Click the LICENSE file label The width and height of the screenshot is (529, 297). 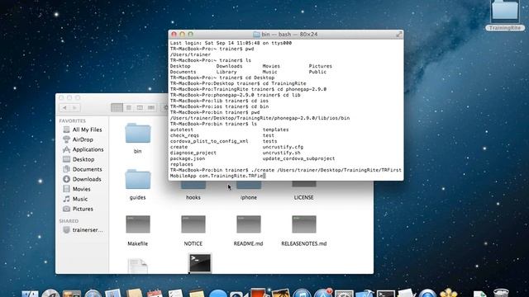click(x=303, y=198)
